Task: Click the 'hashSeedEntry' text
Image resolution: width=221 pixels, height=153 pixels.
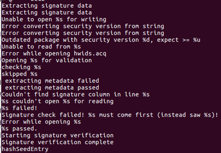Action: (x=25, y=149)
